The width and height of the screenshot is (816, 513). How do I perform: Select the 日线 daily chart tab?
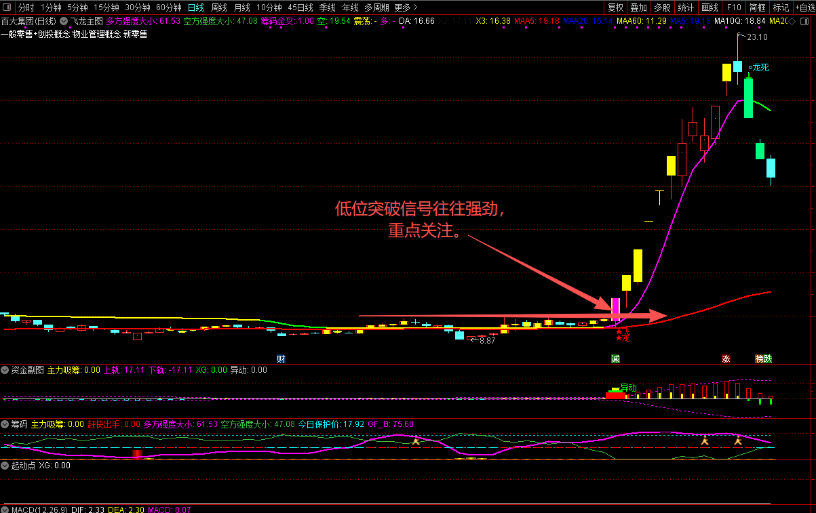(x=195, y=7)
